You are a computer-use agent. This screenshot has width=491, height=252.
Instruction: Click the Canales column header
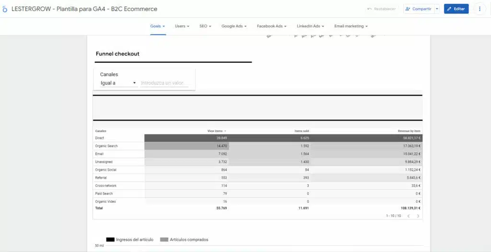pos(101,131)
